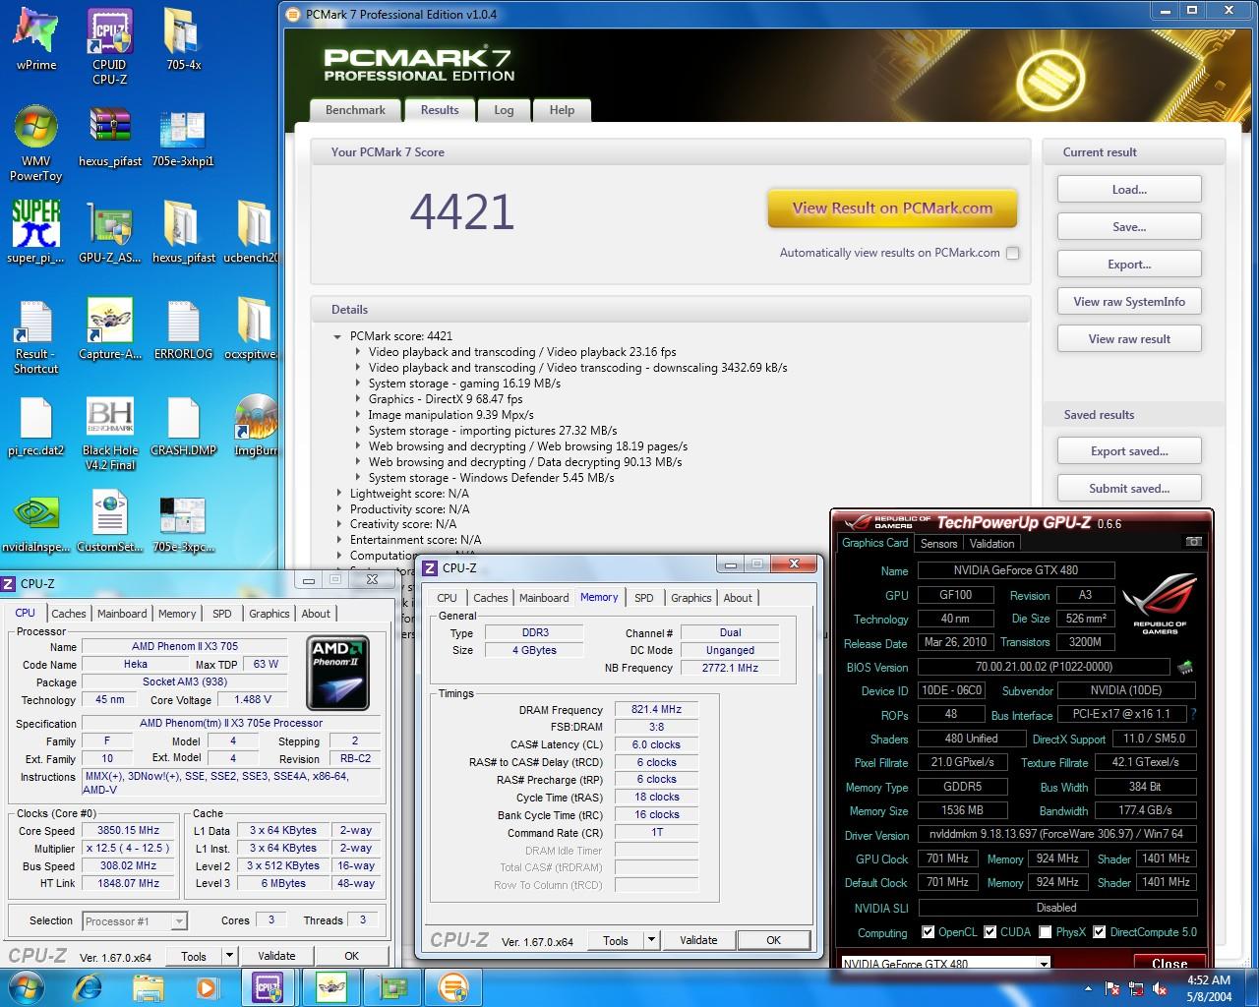Open Windows Explorer from the taskbar
1259x1007 pixels.
pyautogui.click(x=148, y=987)
